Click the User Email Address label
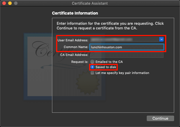 click(73, 40)
